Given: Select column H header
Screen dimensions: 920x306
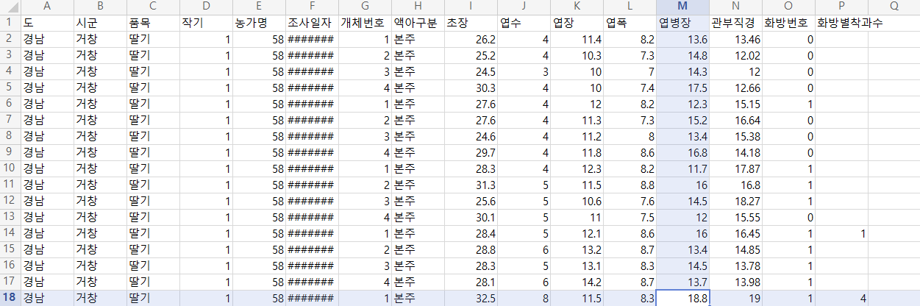Looking at the screenshot, I should coord(418,7).
